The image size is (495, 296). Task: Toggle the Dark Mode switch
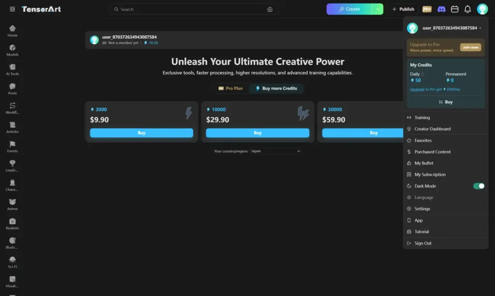pos(479,186)
